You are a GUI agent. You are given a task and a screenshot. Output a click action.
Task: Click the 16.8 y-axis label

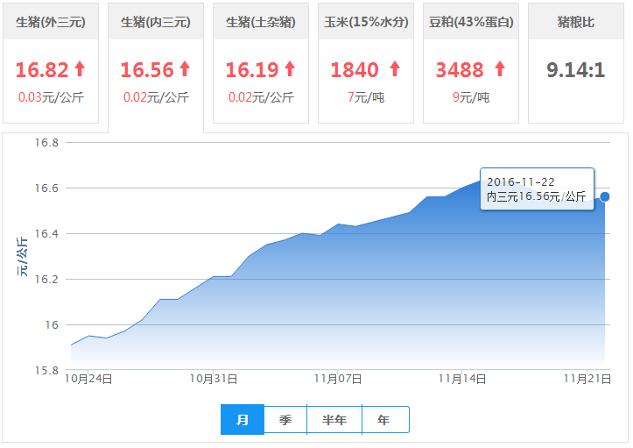pos(46,143)
